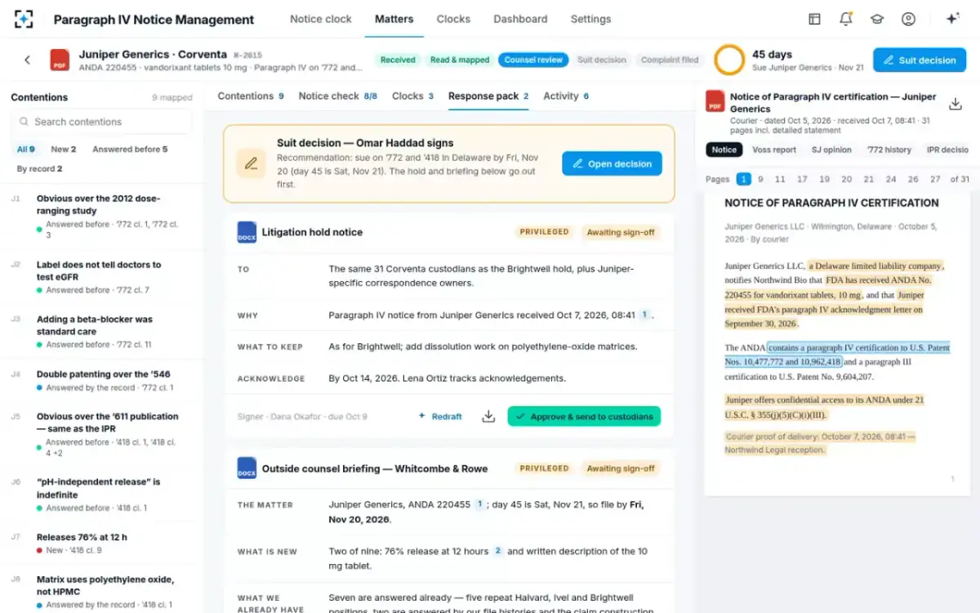Click DOCX icon of Litigation hold notice
The image size is (980, 613).
click(247, 232)
